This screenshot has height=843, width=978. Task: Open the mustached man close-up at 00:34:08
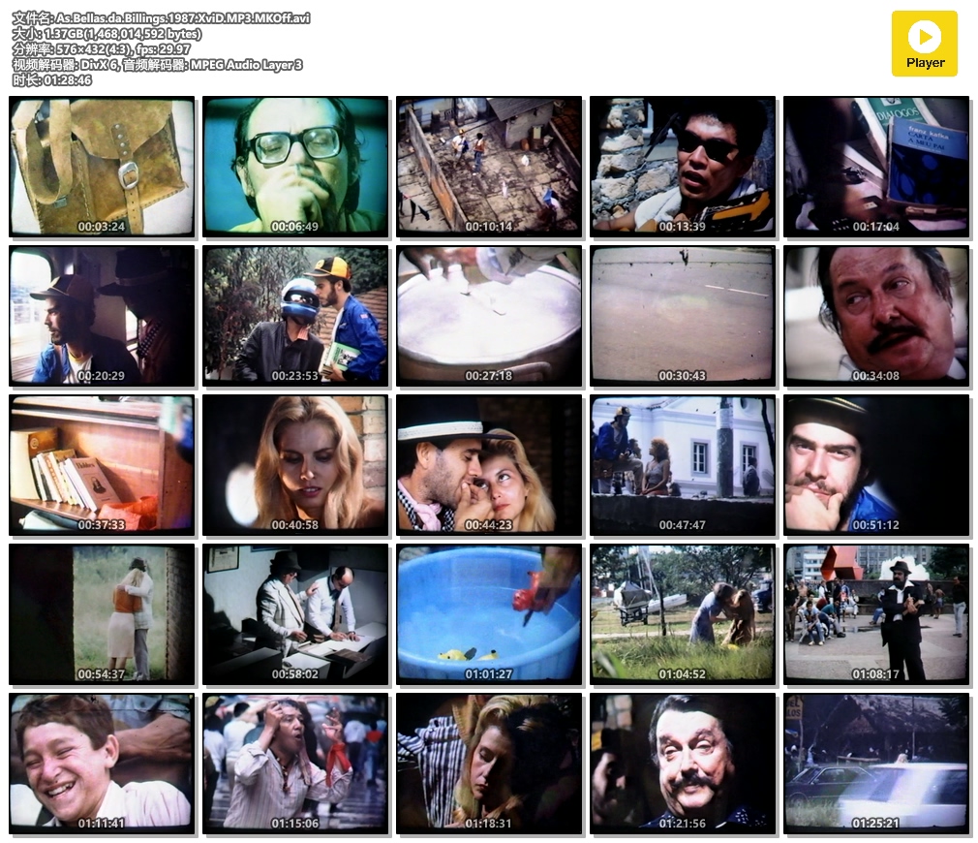tap(876, 314)
